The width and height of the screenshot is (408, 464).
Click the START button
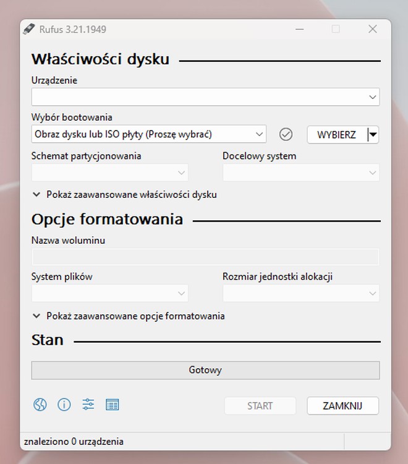click(260, 406)
